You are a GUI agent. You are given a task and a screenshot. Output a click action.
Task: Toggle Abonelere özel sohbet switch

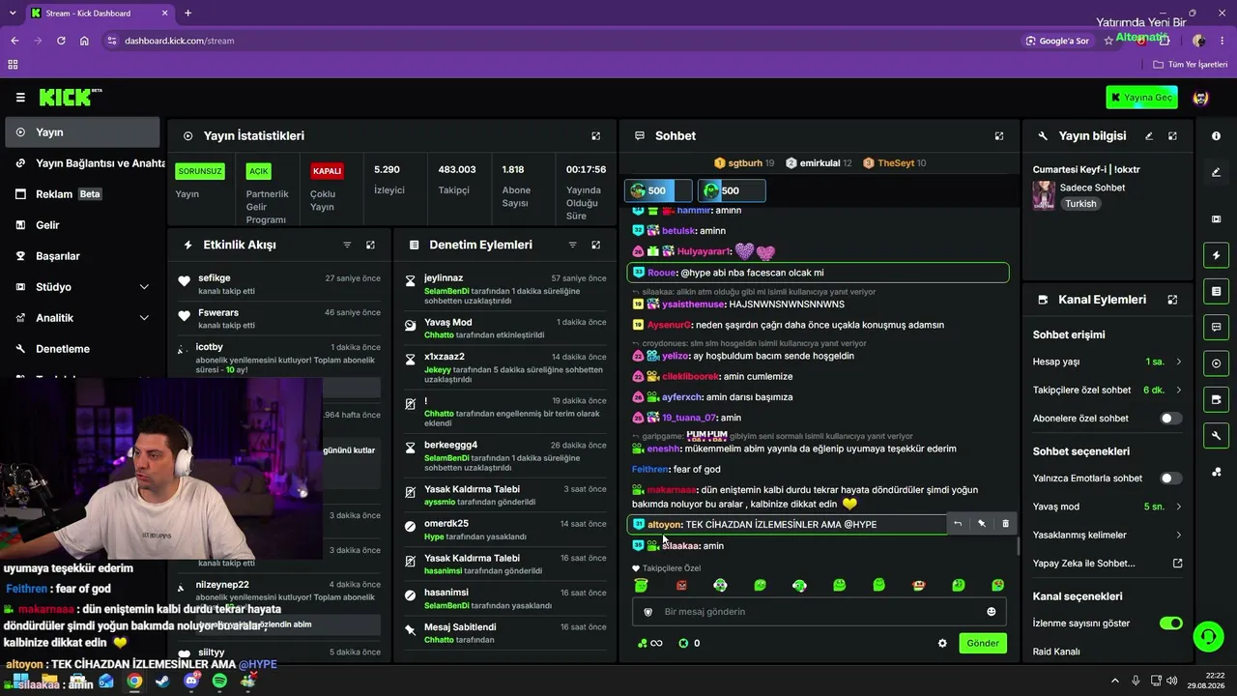1170,419
